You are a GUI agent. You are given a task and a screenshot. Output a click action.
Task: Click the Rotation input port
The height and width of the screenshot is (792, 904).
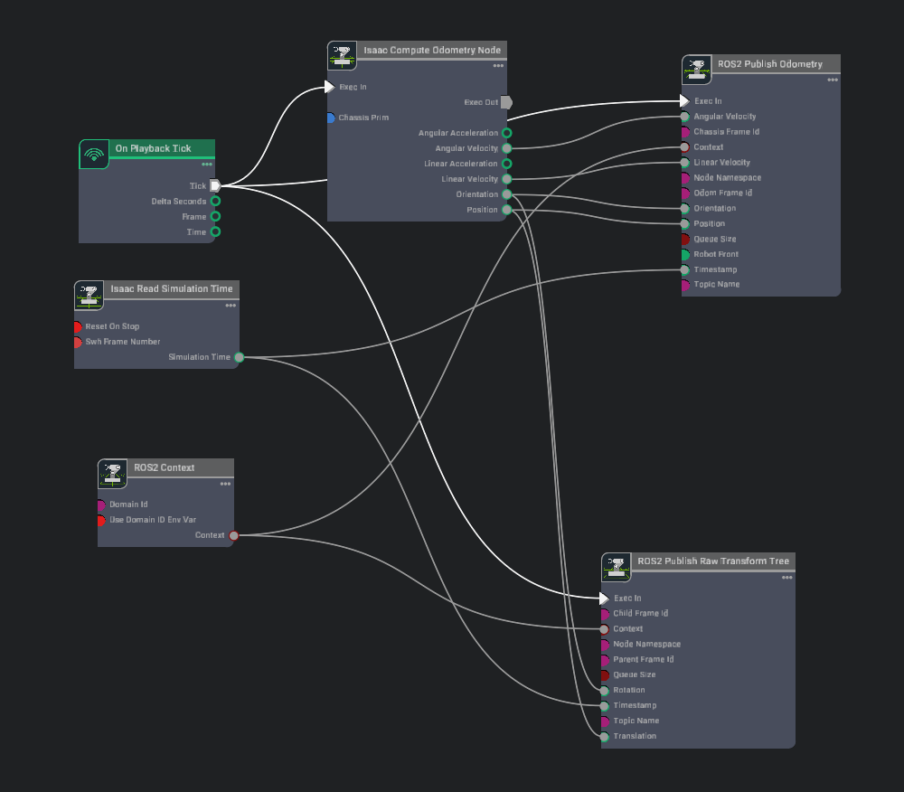point(605,691)
